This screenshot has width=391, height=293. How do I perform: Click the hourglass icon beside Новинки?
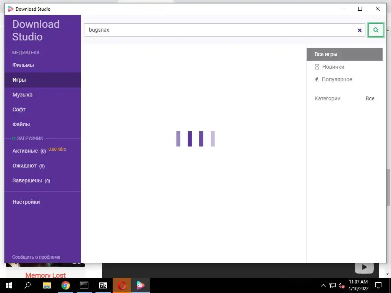click(317, 67)
